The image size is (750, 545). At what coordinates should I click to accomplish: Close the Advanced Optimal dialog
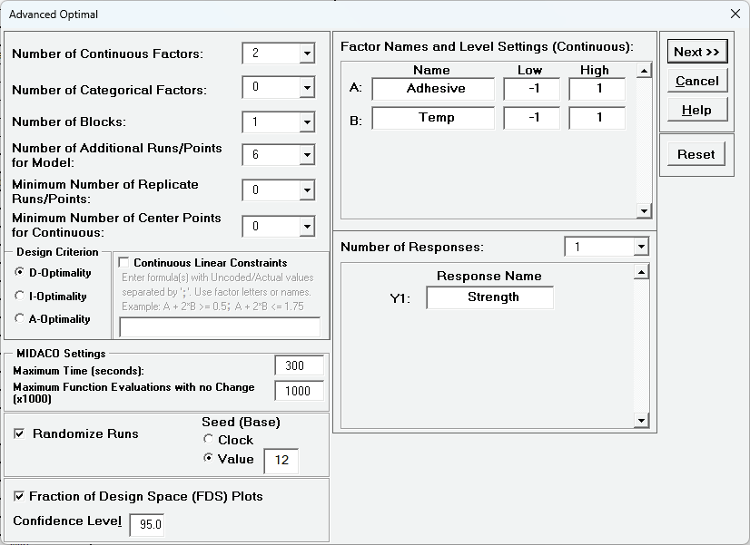(x=735, y=14)
